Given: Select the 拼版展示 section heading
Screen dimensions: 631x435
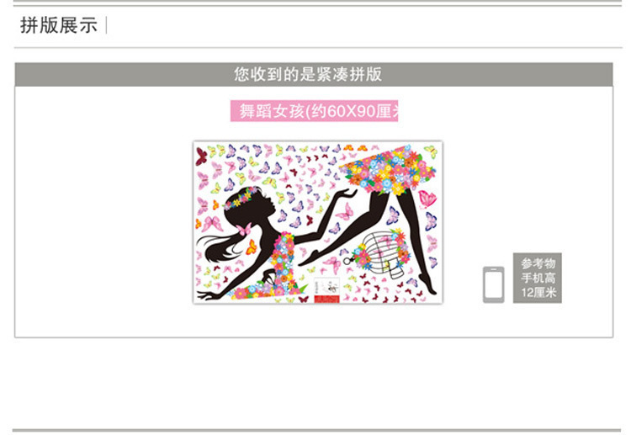Looking at the screenshot, I should pos(59,25).
